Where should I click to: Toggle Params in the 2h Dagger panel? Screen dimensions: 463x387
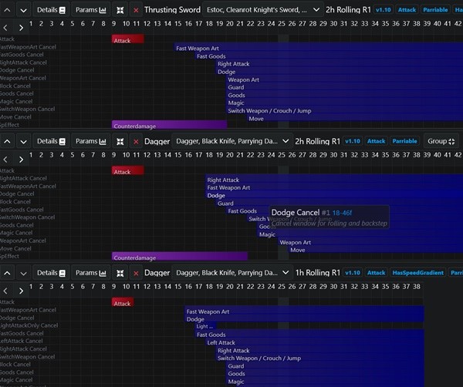click(91, 141)
